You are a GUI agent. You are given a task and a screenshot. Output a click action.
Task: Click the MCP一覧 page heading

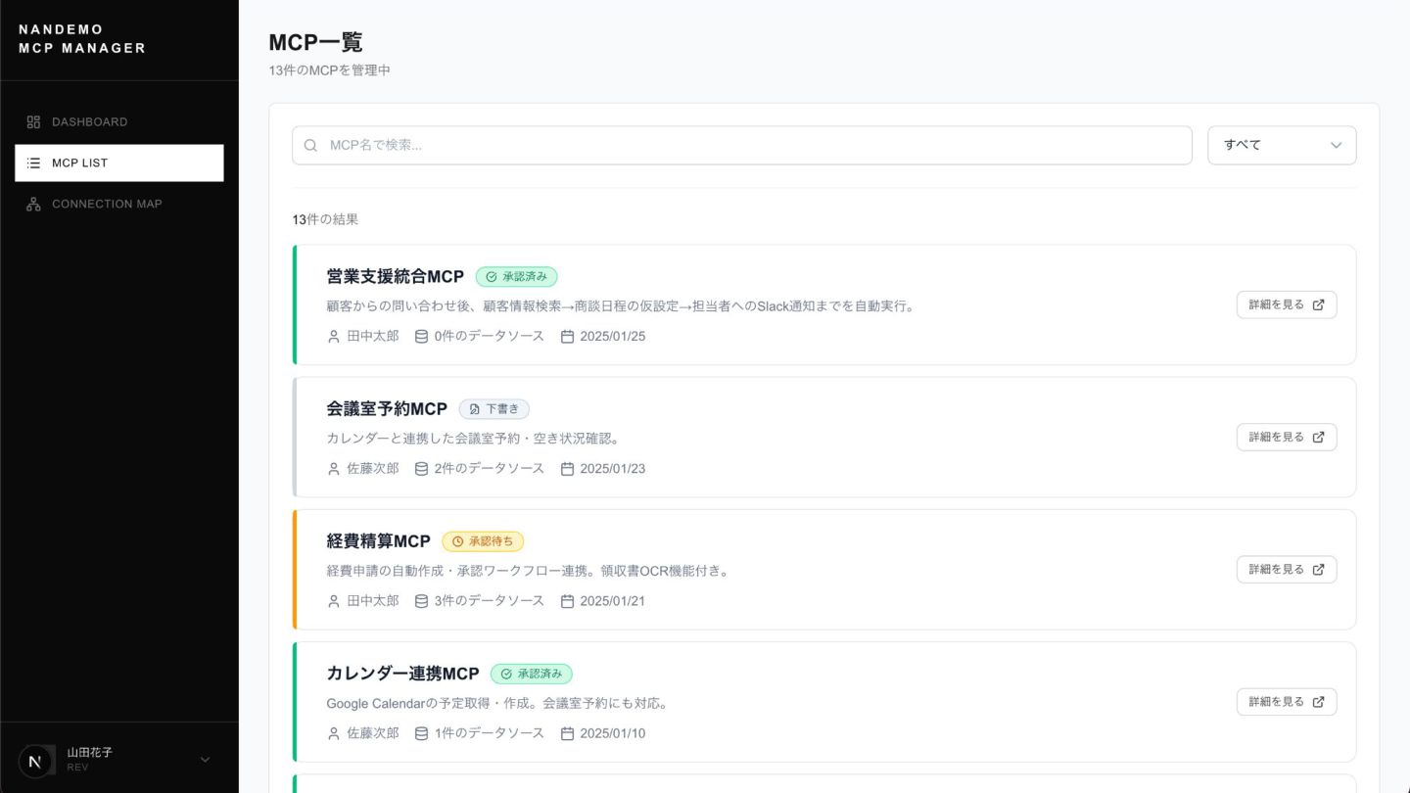coord(315,42)
